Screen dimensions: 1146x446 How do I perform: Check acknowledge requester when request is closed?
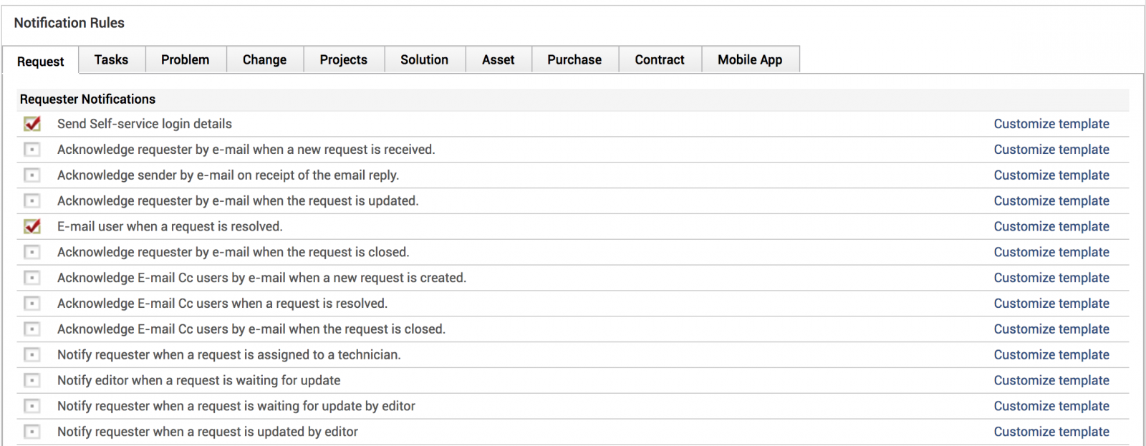pos(32,252)
